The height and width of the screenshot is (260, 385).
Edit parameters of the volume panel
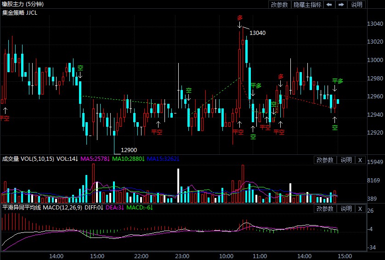(325, 160)
